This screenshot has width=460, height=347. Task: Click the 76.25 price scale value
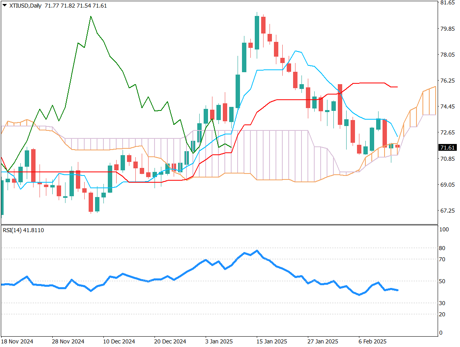(x=447, y=81)
